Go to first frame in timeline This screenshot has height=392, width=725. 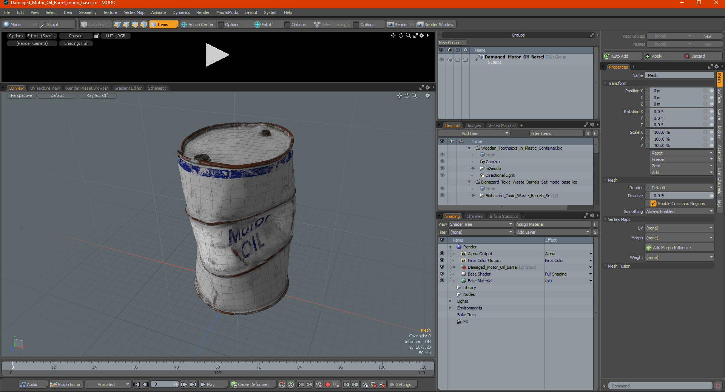point(137,384)
